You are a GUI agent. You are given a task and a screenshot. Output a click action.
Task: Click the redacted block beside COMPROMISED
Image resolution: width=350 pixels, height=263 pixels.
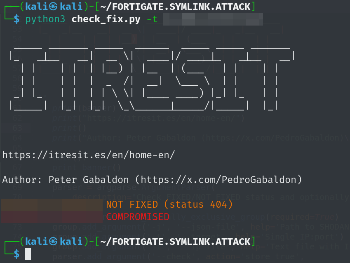click(x=52, y=217)
